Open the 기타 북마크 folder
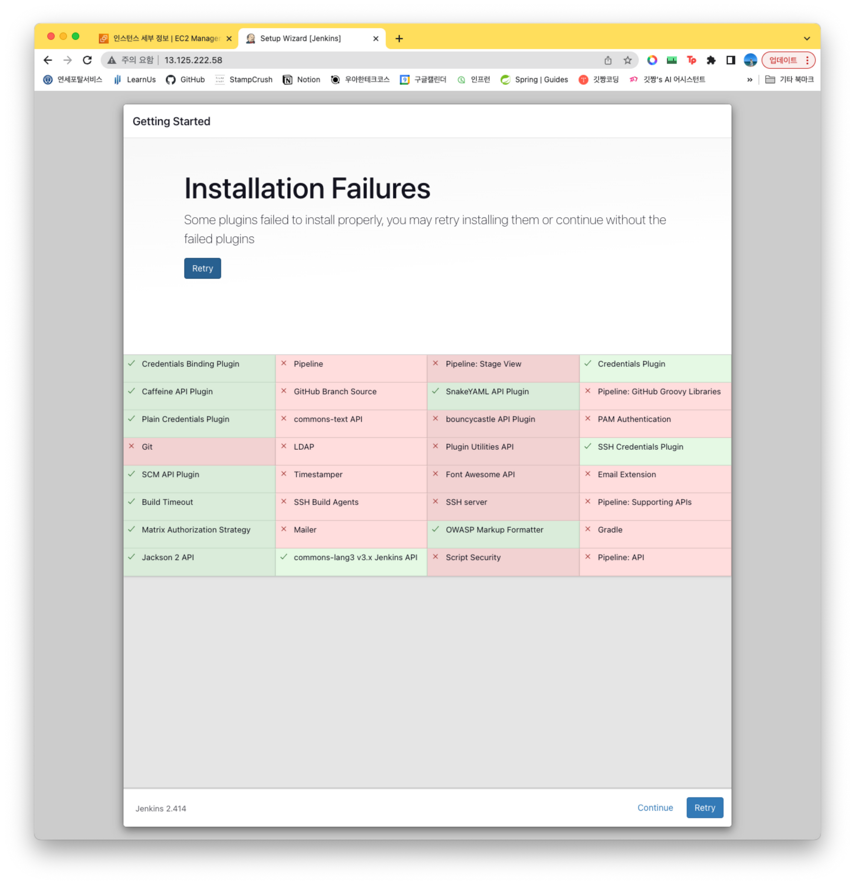Viewport: 855px width, 885px height. pyautogui.click(x=790, y=80)
